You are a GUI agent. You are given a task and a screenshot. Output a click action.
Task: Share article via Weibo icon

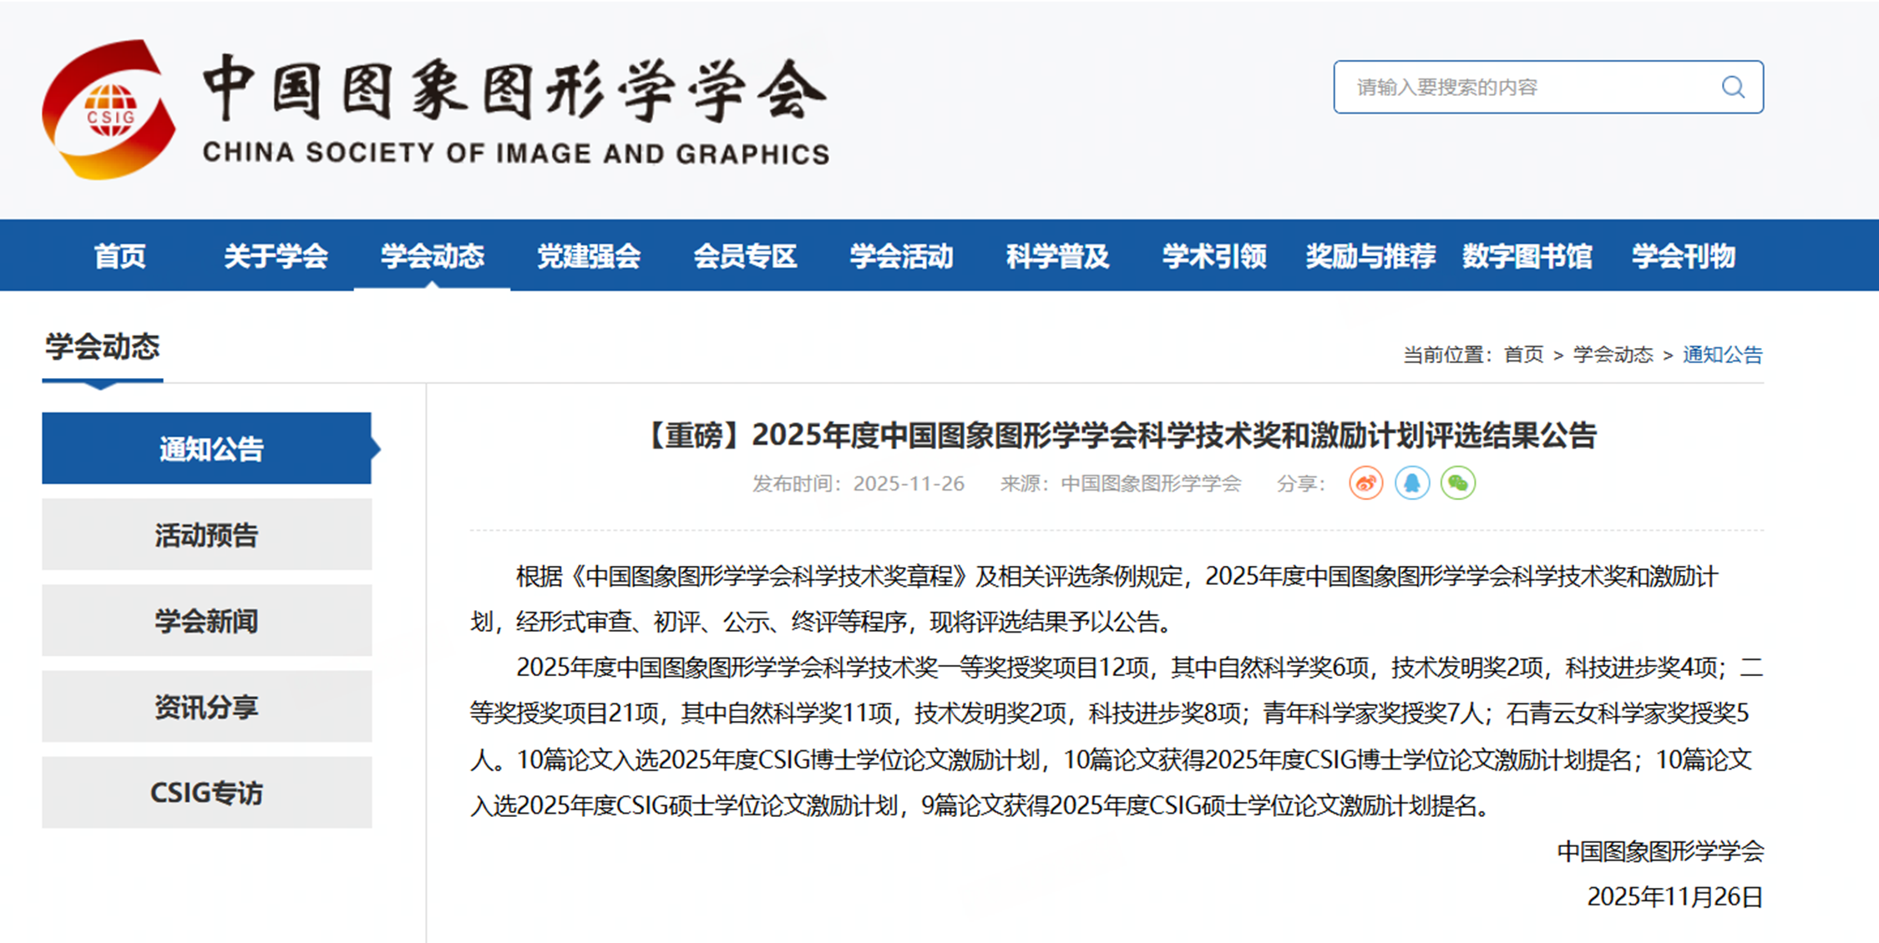coord(1365,483)
